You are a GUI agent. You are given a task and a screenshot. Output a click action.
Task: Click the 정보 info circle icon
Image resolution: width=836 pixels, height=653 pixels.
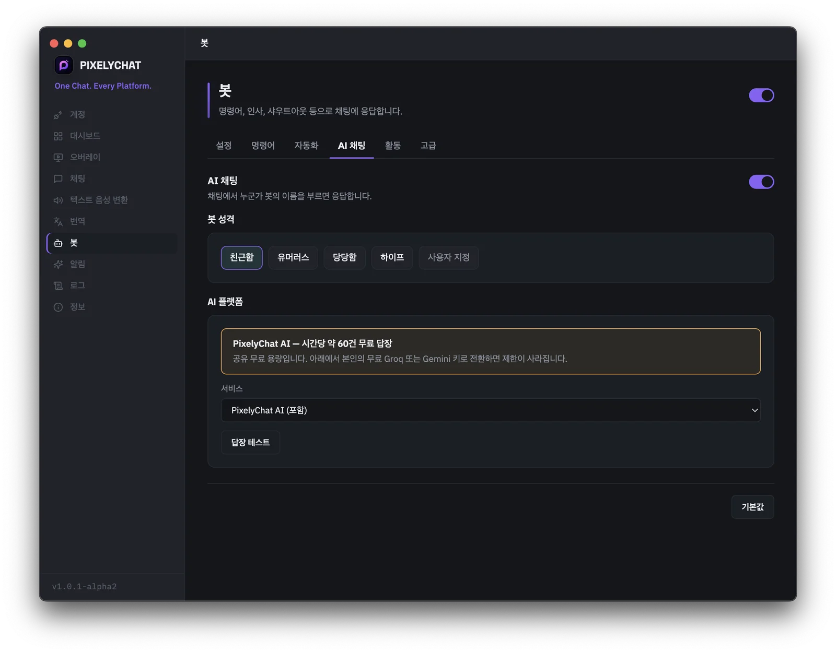click(x=58, y=307)
